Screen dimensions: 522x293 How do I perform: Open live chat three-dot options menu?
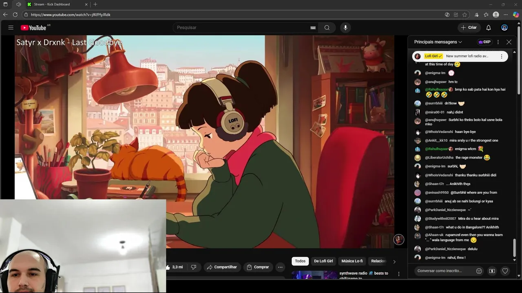tap(498, 42)
